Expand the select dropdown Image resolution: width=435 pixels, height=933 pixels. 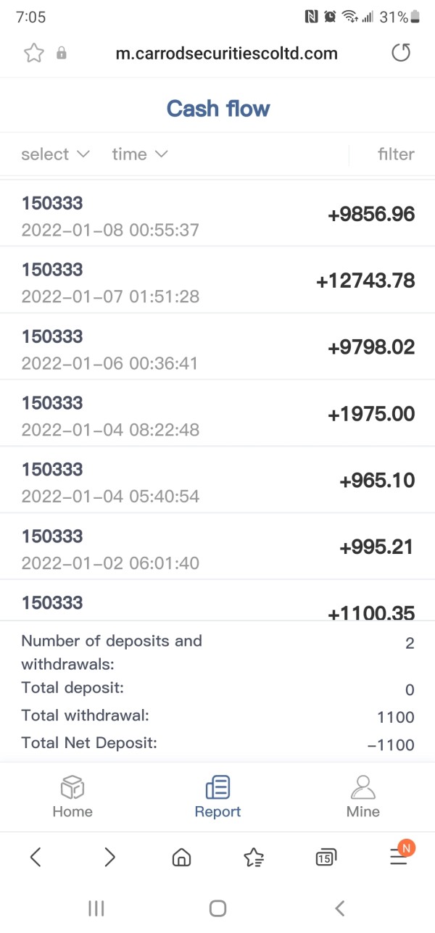click(55, 154)
